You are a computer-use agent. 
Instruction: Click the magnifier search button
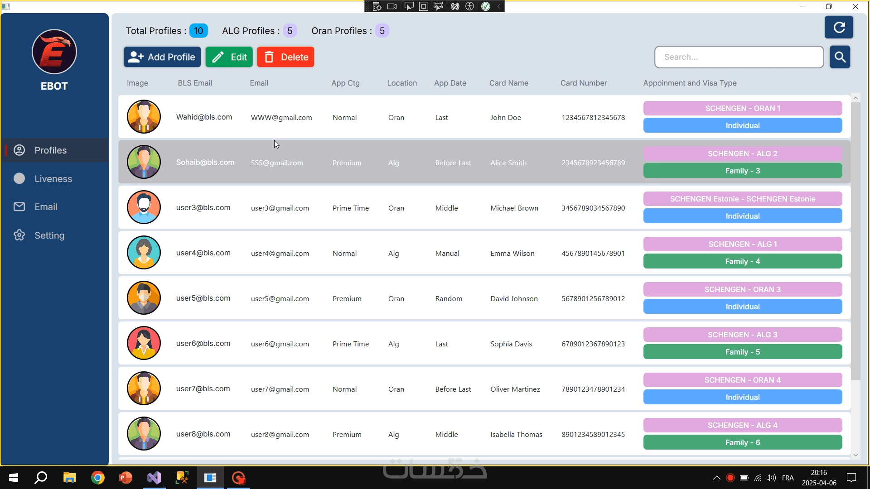840,57
